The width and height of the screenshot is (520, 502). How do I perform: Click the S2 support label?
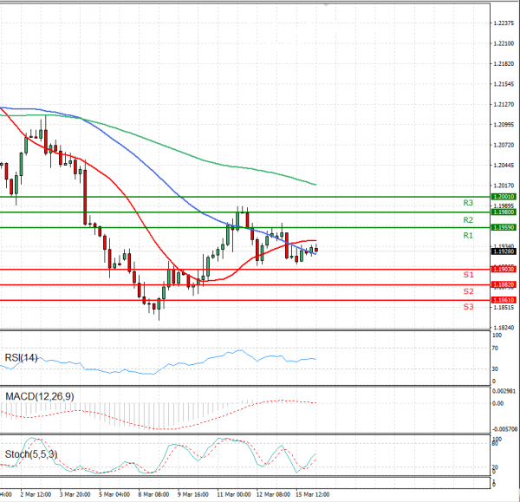click(468, 291)
